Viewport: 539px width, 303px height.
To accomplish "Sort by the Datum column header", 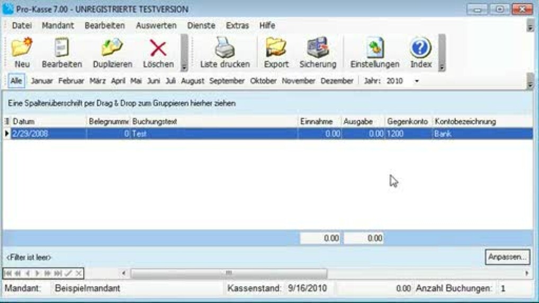I will point(48,122).
